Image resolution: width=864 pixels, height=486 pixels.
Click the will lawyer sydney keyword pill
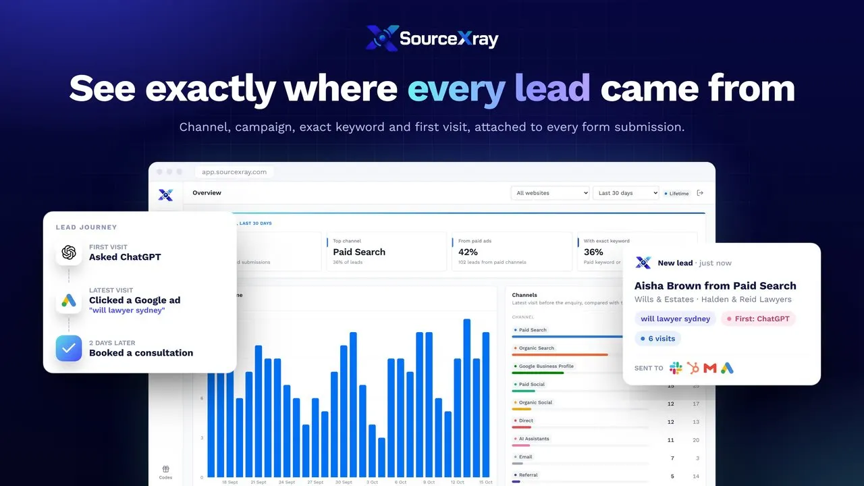click(x=676, y=319)
